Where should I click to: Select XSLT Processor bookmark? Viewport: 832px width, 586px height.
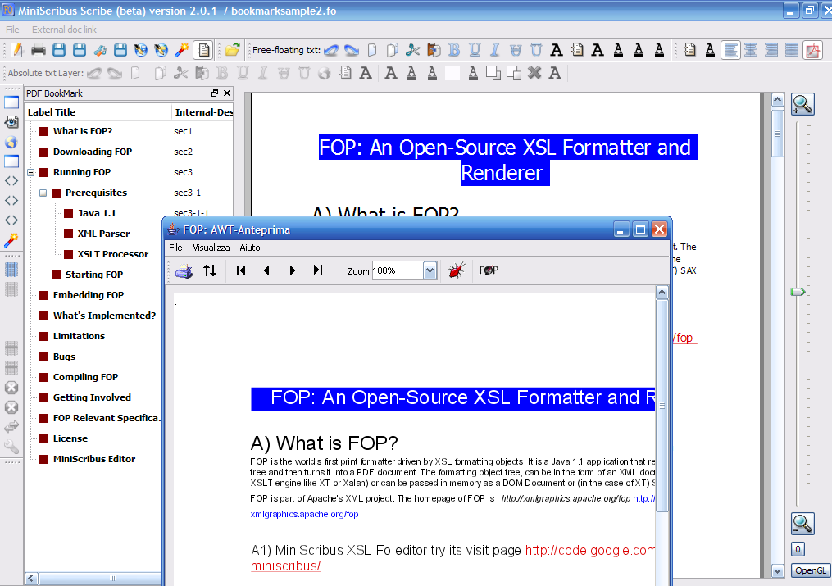click(x=113, y=255)
